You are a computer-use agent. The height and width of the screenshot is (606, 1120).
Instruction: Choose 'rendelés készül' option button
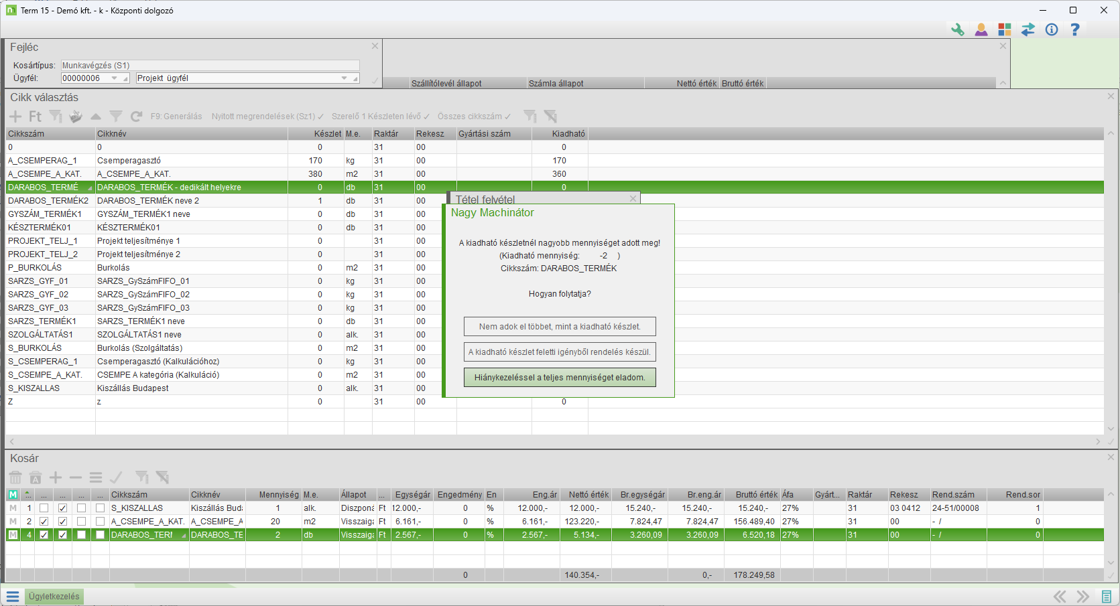tap(560, 352)
